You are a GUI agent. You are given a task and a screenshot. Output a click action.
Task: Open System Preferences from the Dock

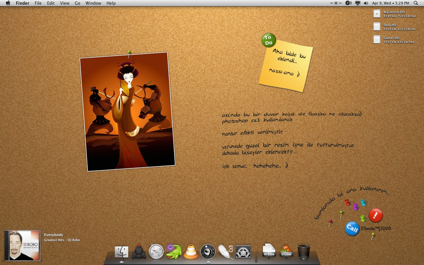[x=243, y=252]
